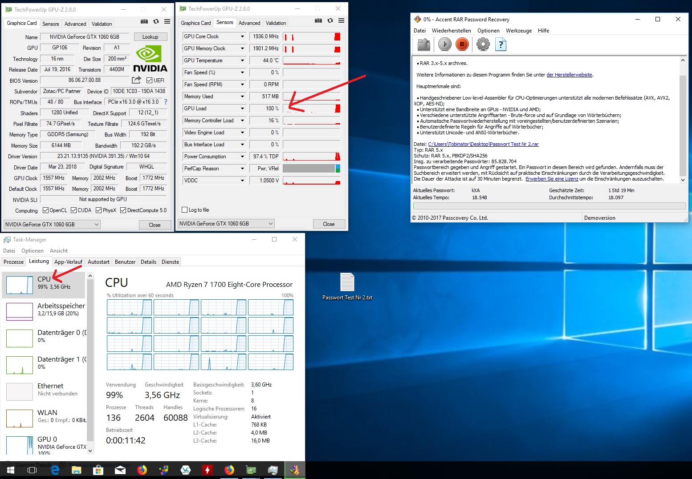Viewport: 692px width, 479px height.
Task: Open hamburger menu in GPU-Z Graphics Card window
Action: [x=167, y=21]
